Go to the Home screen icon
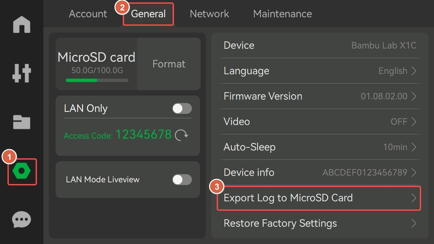The height and width of the screenshot is (244, 434). (22, 24)
